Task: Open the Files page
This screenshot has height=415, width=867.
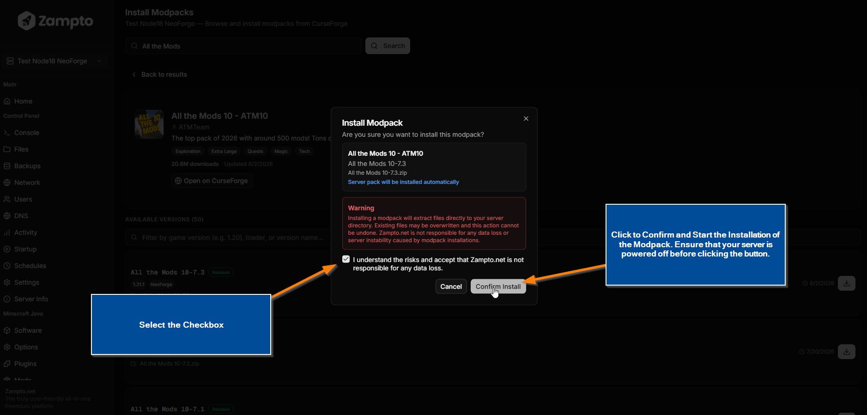Action: point(21,149)
